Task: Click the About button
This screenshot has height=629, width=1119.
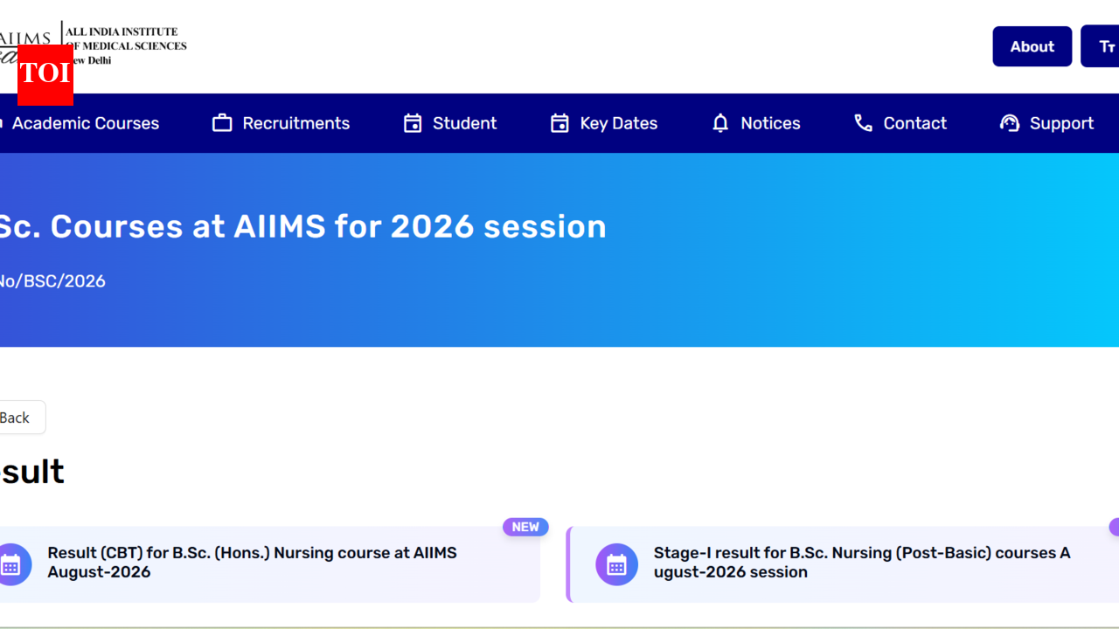Action: (1032, 46)
